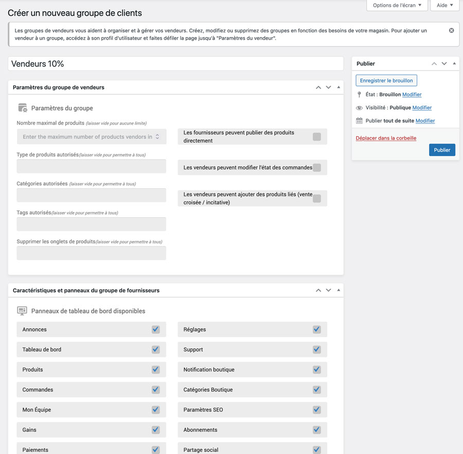Enable vendors modifying order status
Image resolution: width=463 pixels, height=454 pixels.
point(317,167)
